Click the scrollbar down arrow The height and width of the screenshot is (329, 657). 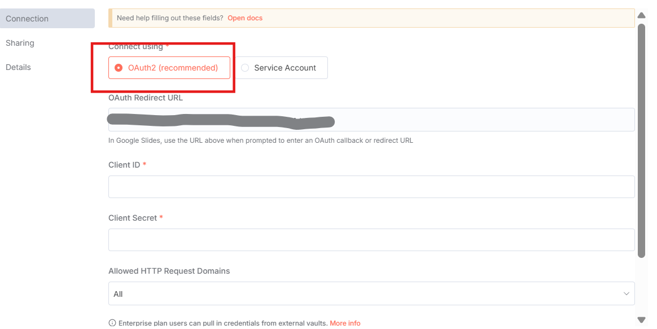click(x=641, y=320)
